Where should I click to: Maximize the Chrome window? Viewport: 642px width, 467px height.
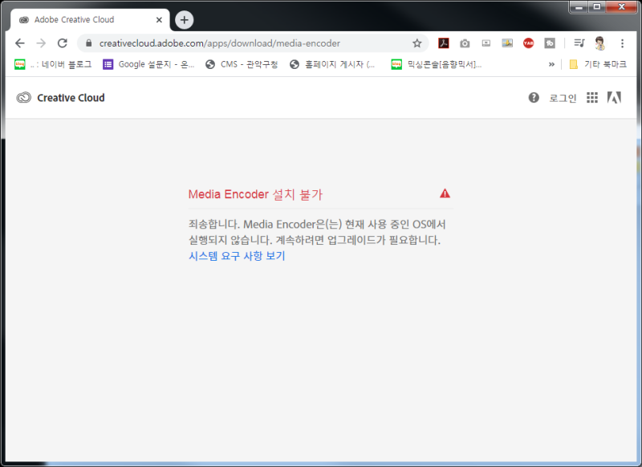coord(597,7)
